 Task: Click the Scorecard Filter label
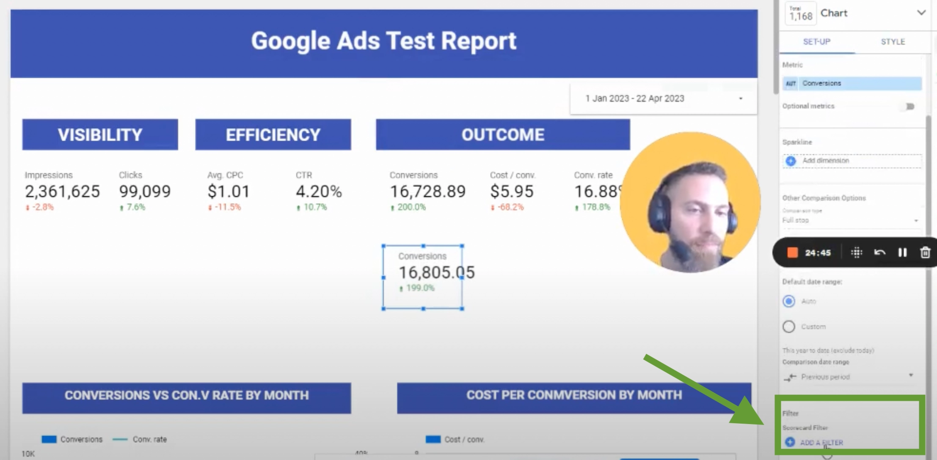click(x=805, y=427)
